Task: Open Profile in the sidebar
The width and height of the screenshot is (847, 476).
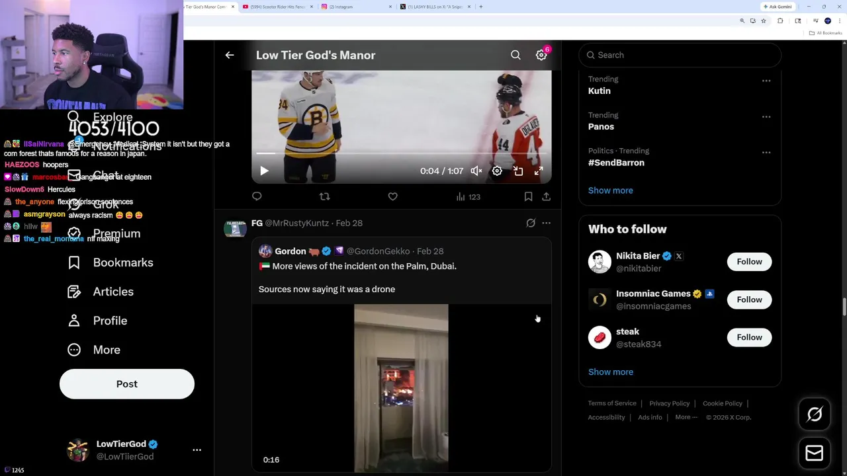Action: coord(97,321)
